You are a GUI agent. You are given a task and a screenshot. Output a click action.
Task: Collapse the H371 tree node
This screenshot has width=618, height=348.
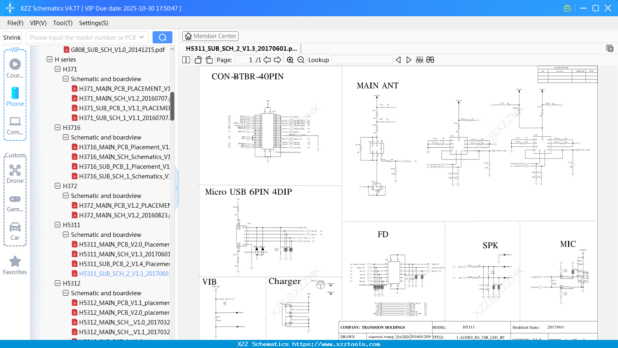58,69
